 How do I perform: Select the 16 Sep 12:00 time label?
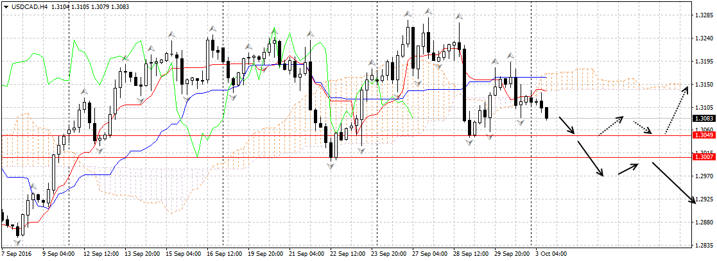pyautogui.click(x=223, y=254)
